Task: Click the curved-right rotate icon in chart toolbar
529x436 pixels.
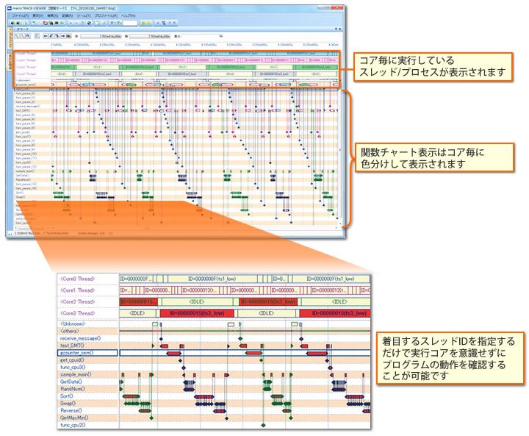Action: click(57, 36)
